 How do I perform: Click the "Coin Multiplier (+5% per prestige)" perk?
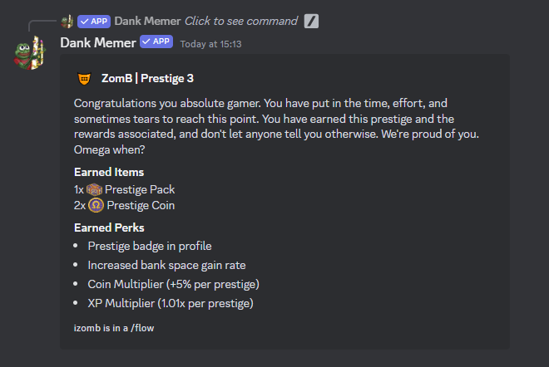click(x=173, y=284)
